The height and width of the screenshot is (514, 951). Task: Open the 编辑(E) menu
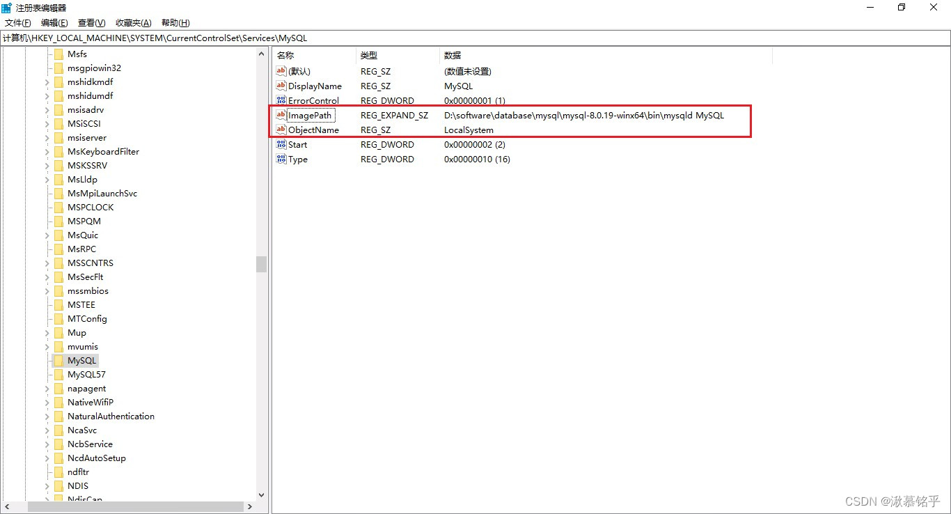point(54,22)
